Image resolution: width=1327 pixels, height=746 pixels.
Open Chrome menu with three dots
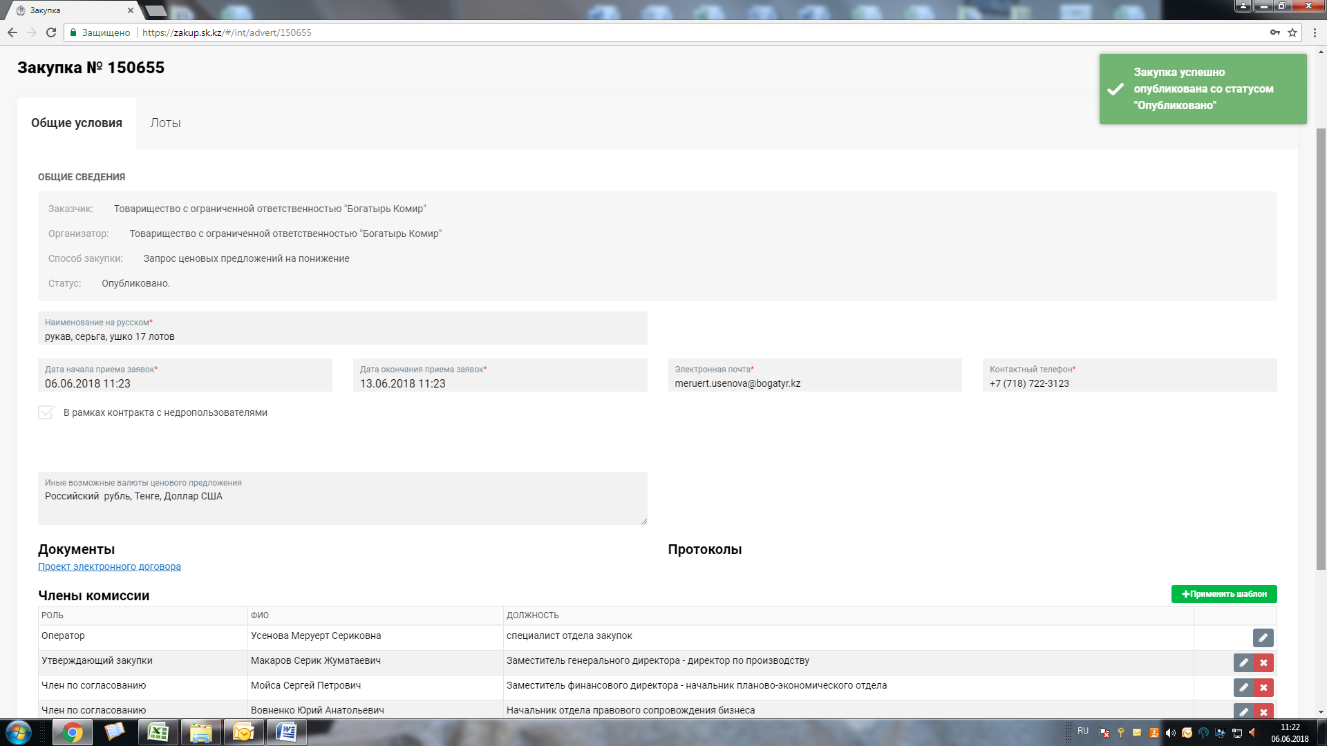[x=1315, y=32]
